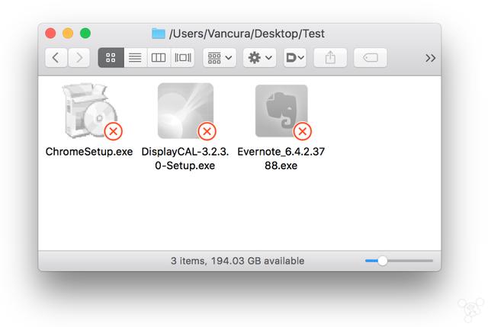
Task: Select the DisplayCAL-3.2.3.0-Setup.exe icon
Action: [x=185, y=111]
